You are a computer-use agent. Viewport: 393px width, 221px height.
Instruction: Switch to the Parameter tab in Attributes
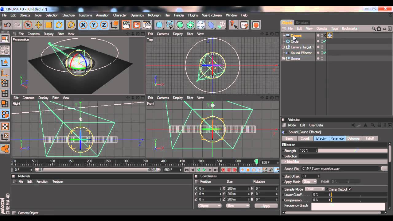pos(337,138)
